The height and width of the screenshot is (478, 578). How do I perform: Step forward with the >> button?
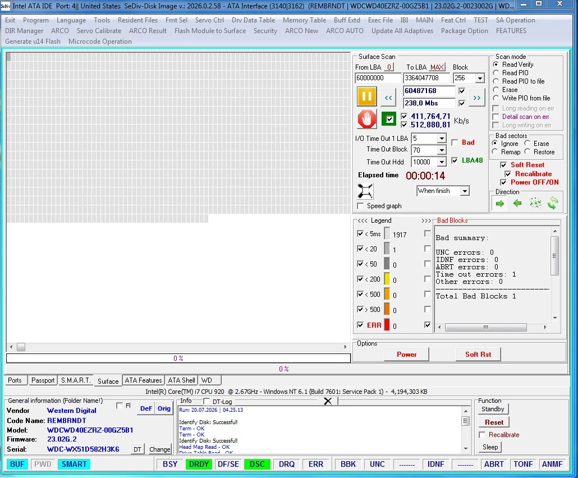476,98
